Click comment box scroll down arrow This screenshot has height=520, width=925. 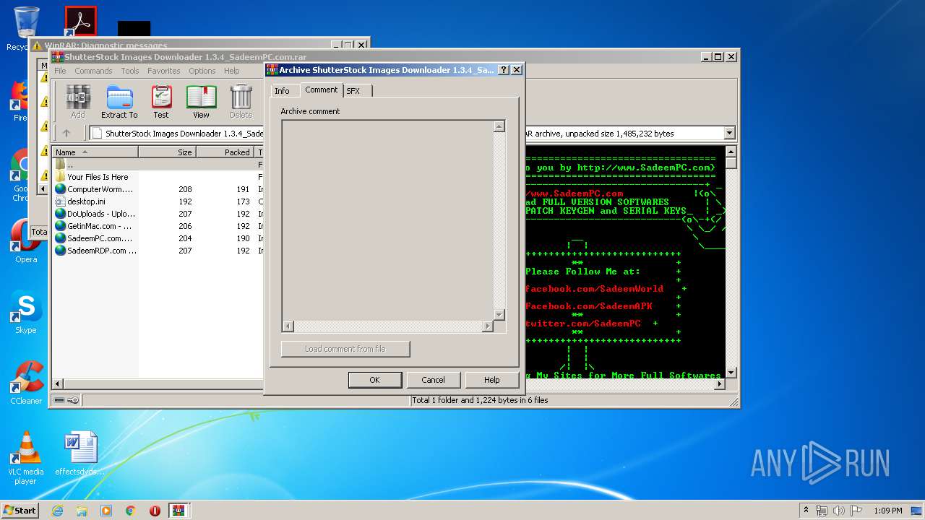pos(499,314)
